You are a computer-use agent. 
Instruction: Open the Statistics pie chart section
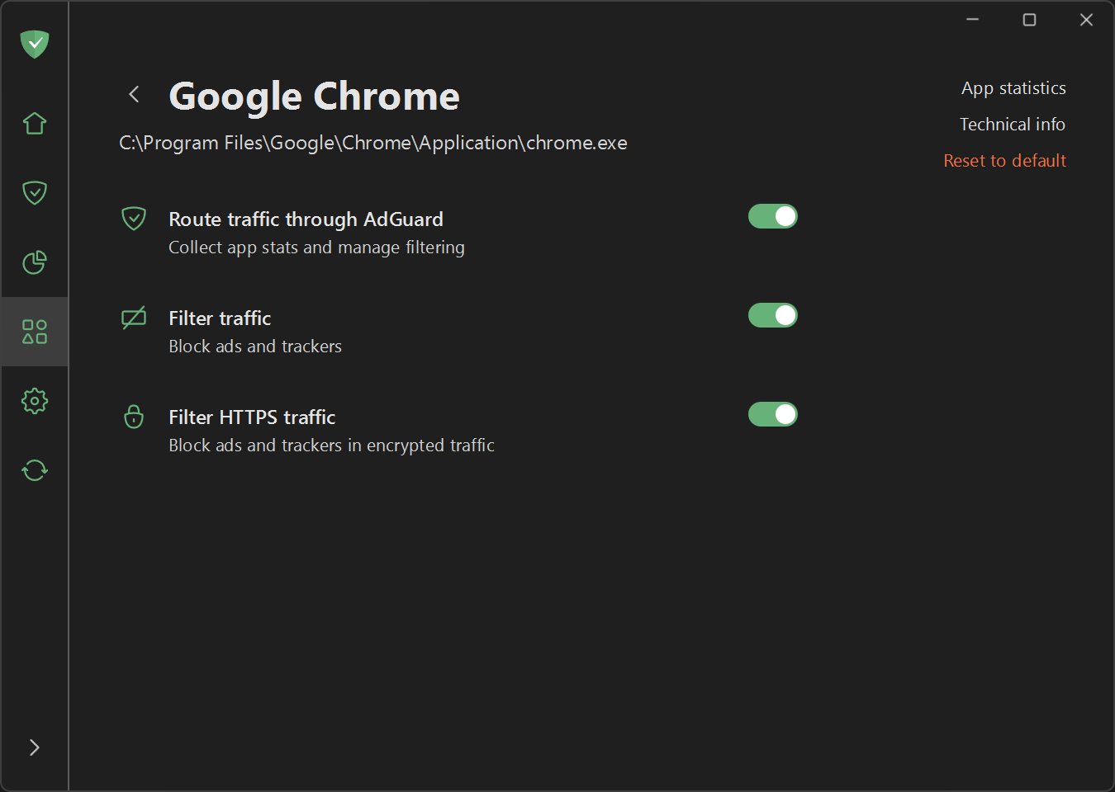click(x=35, y=262)
